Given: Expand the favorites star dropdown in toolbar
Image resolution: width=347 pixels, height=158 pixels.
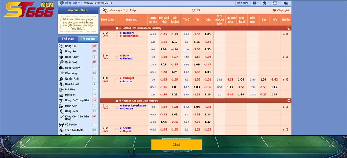Looking at the screenshot, I should [266, 3].
